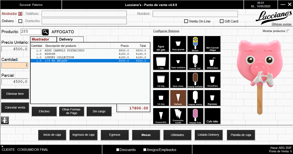
Task: Enable Mostrar productos checkbox
Action: click(x=288, y=31)
